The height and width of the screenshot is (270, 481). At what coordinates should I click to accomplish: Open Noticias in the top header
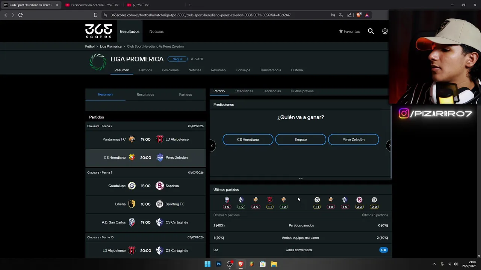156,31
